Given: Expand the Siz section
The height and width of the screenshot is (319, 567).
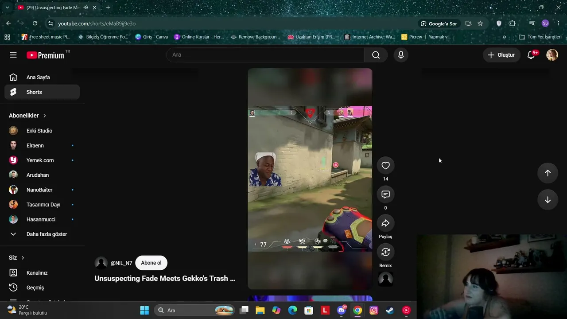Looking at the screenshot, I should (16, 258).
